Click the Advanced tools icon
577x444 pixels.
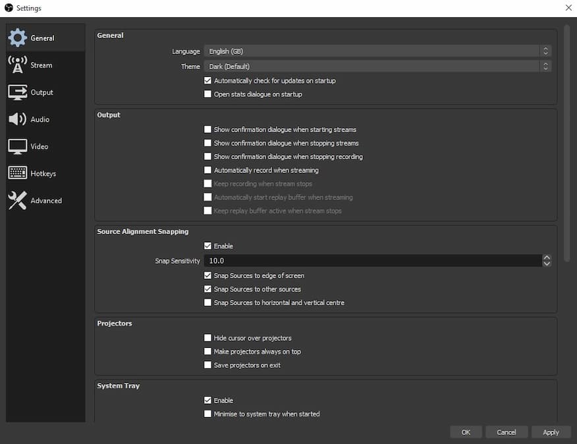pyautogui.click(x=17, y=201)
